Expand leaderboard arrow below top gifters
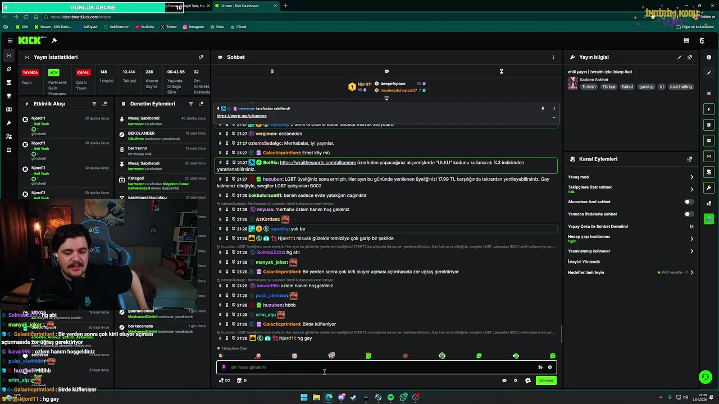Screen dimensions: 719x404 click(386, 99)
